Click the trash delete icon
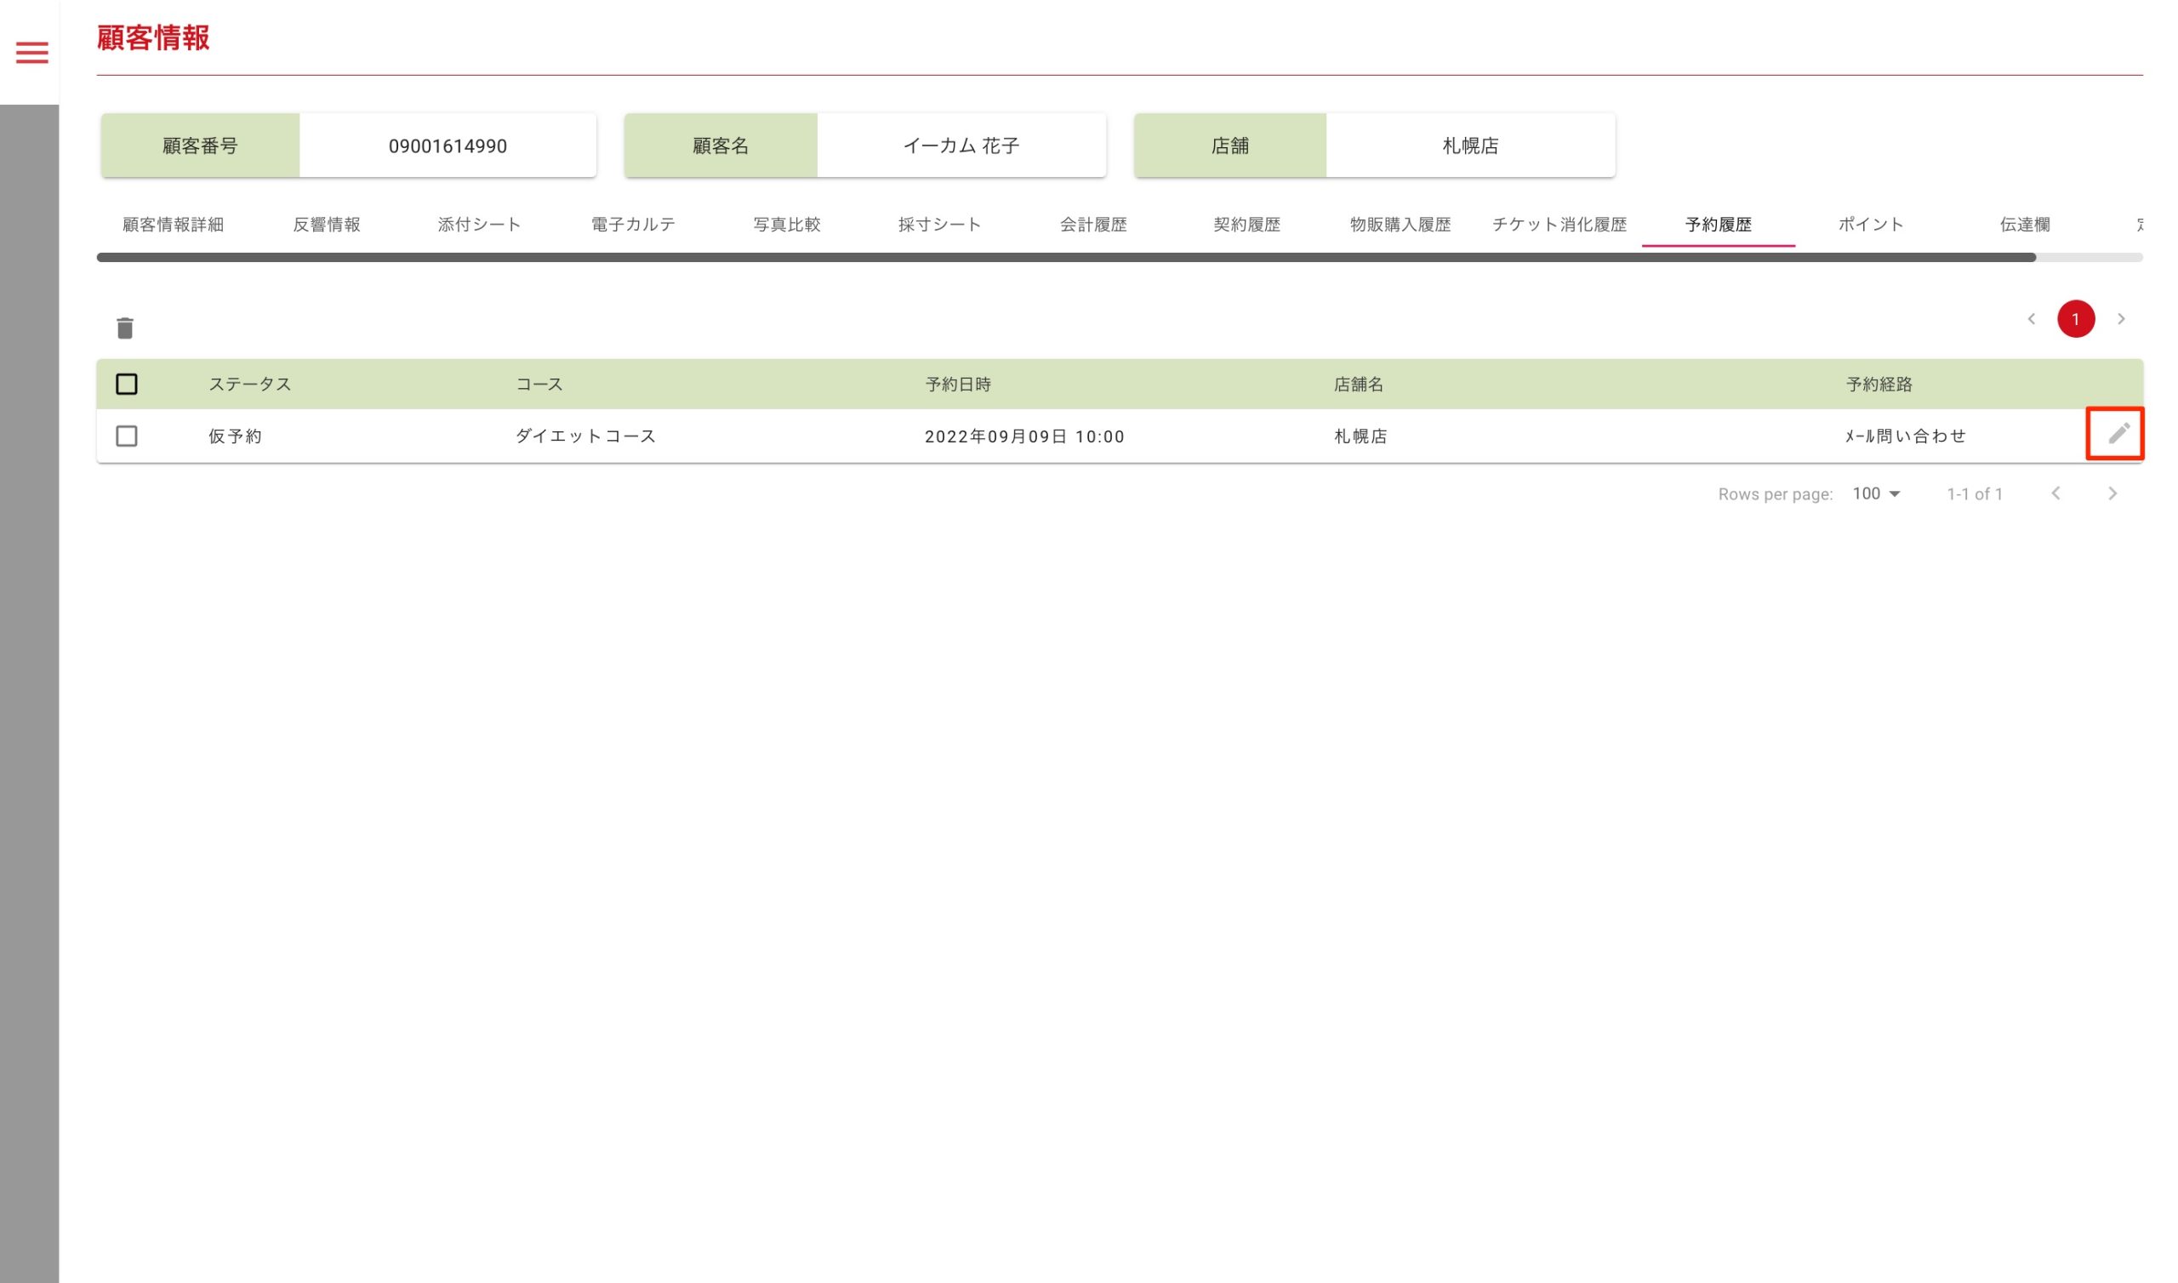2178x1283 pixels. (125, 328)
